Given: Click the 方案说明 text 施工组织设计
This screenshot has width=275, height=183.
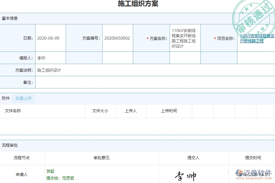Looking at the screenshot, I should pyautogui.click(x=49, y=70).
